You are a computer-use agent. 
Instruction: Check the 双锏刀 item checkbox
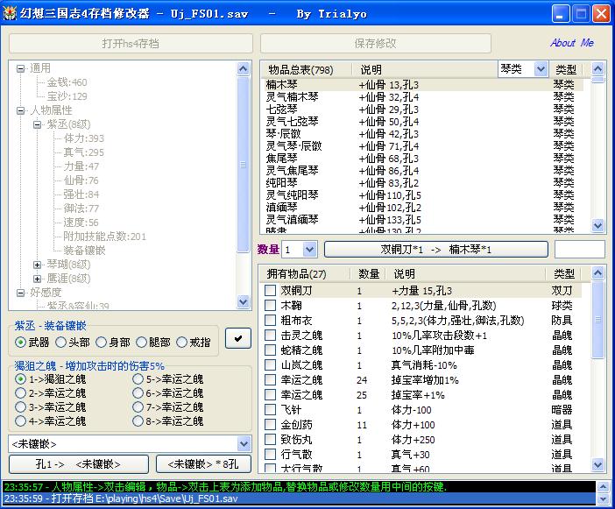(271, 291)
